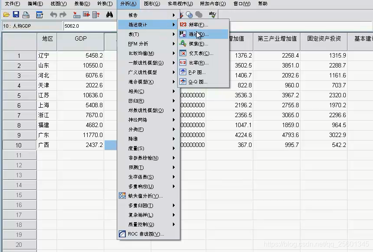
Task: Click the GDP value 11770.0 for 广东
Action: [81, 135]
